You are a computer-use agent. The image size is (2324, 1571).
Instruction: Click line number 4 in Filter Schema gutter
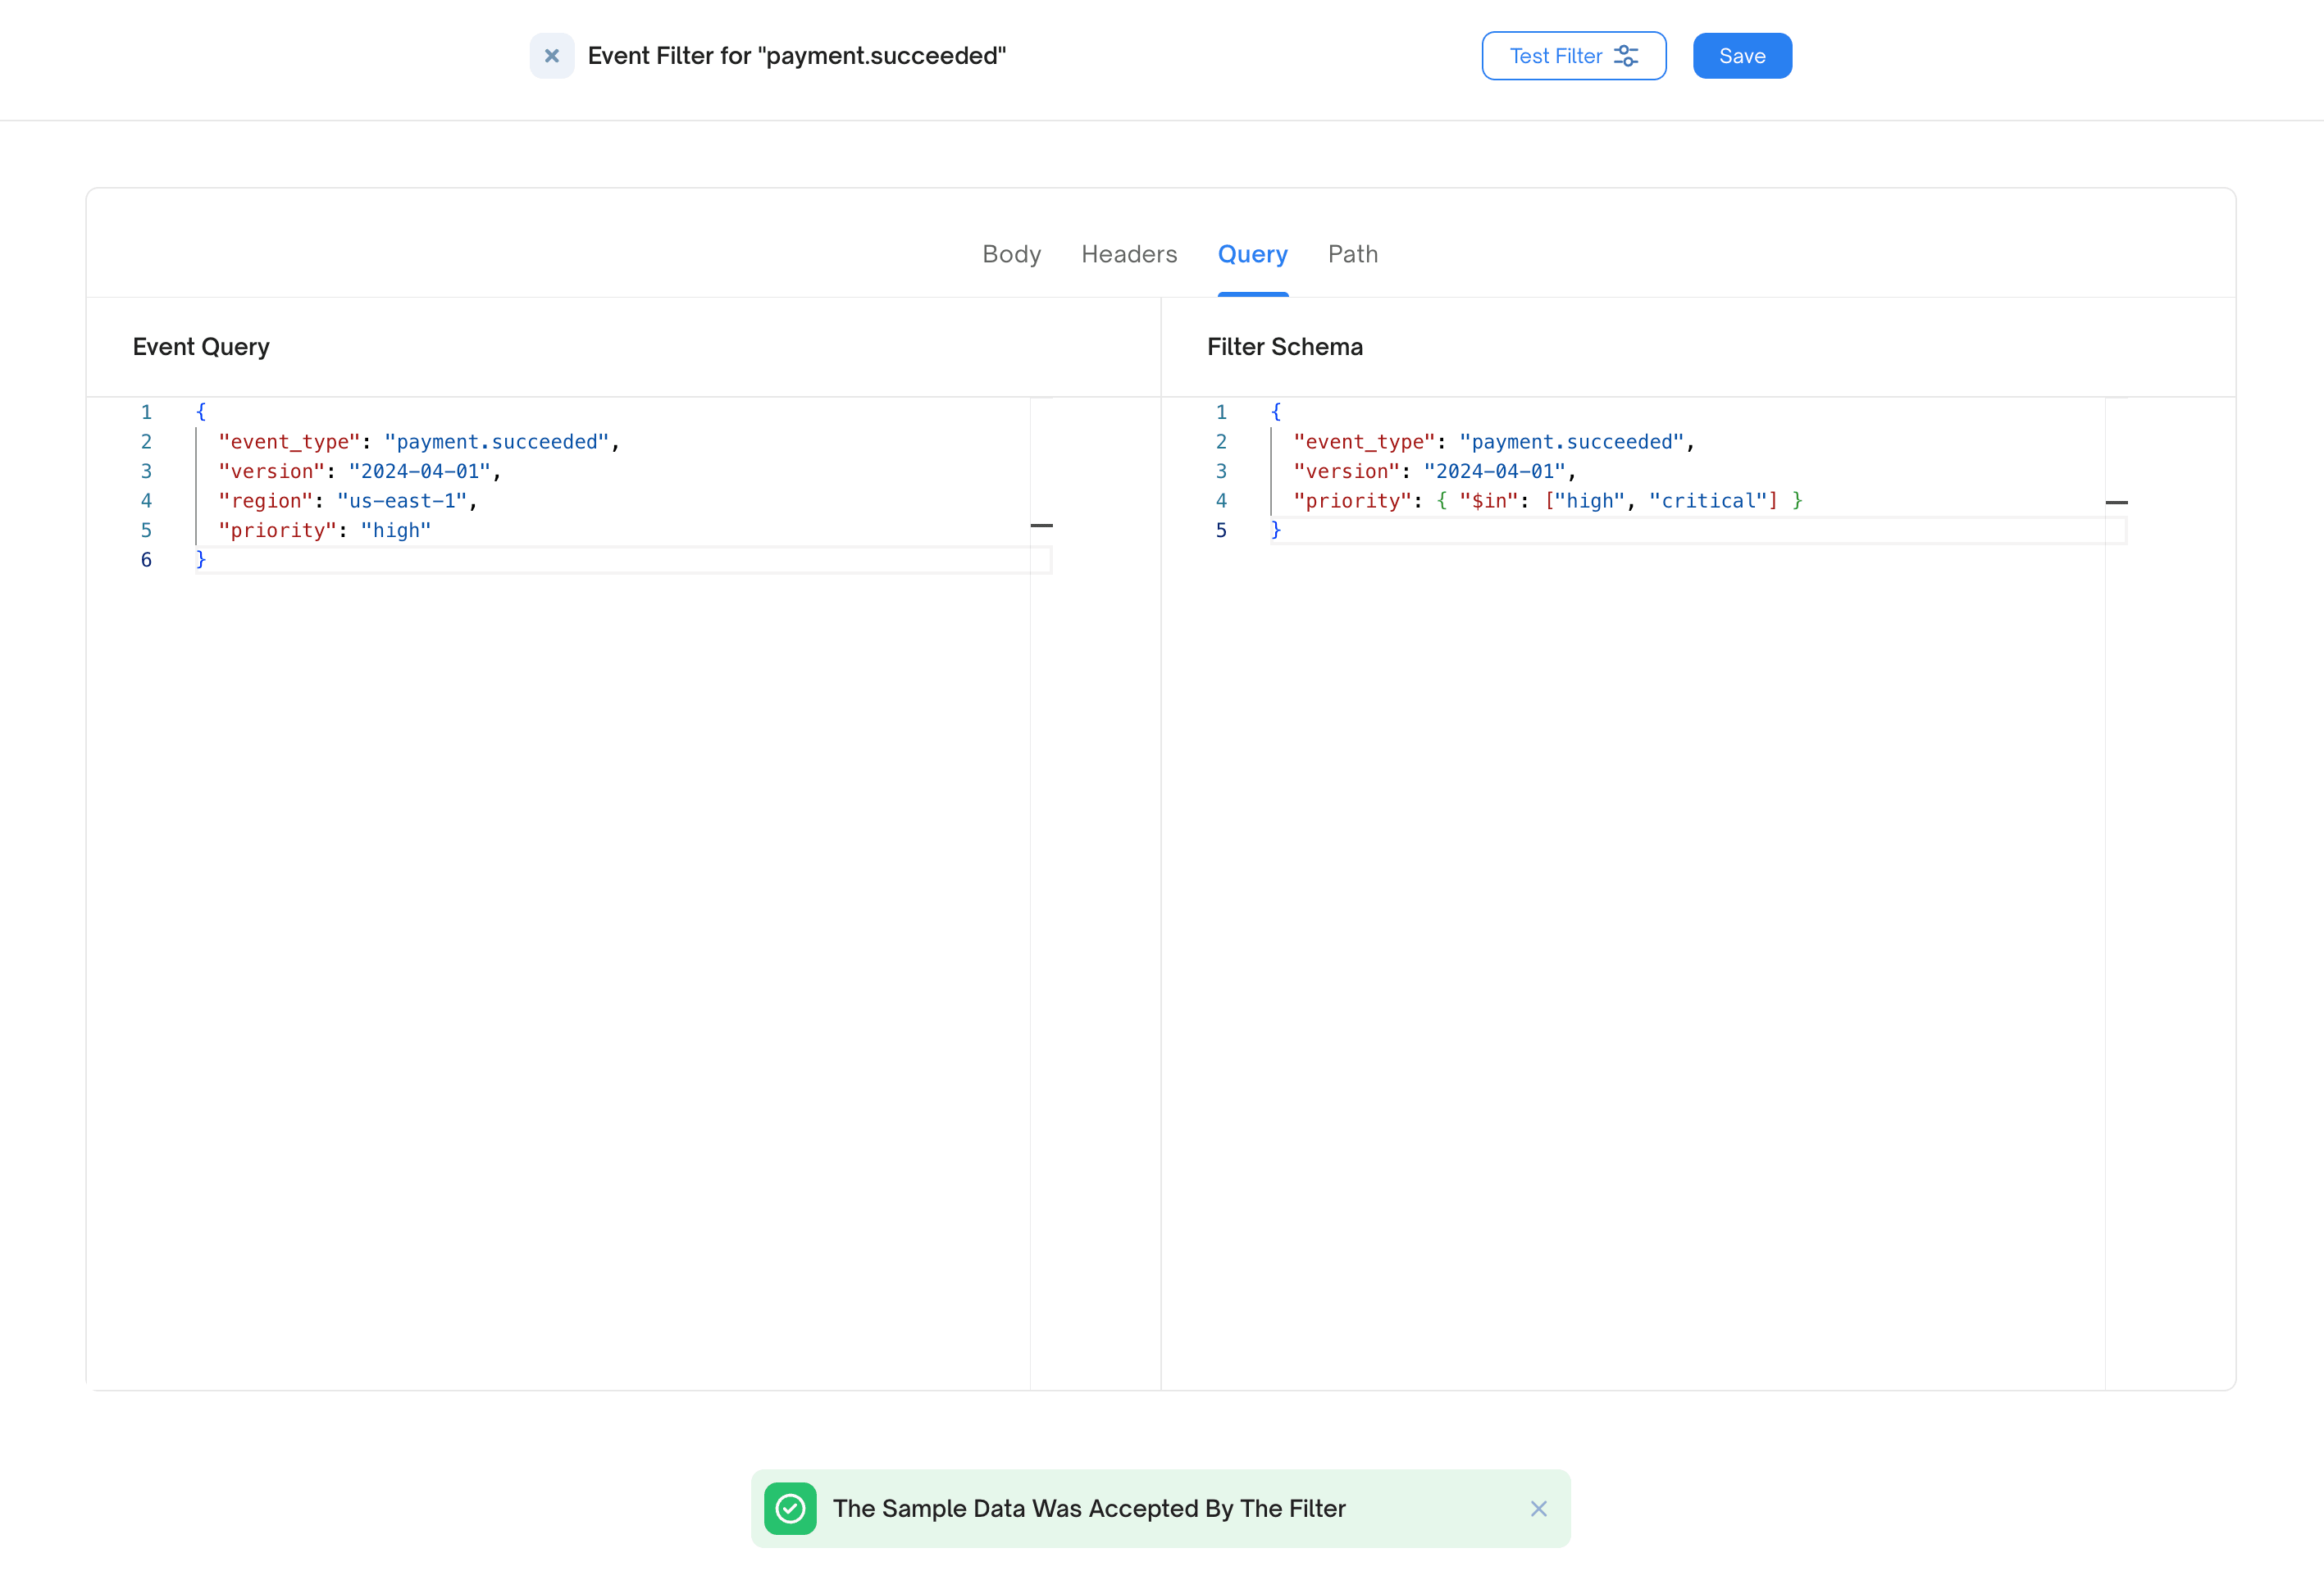(1221, 501)
